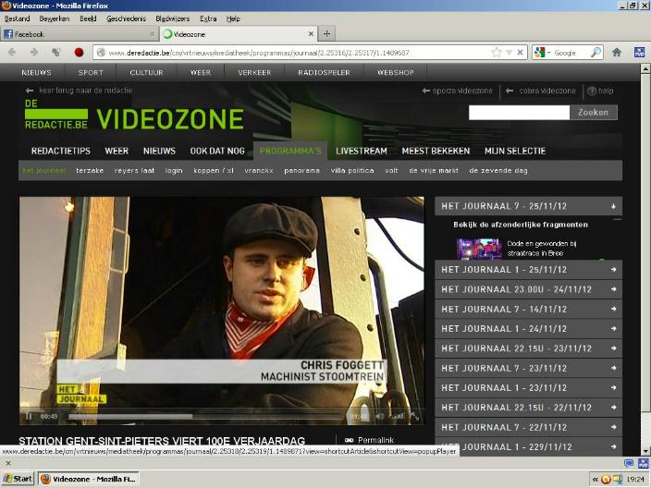Choose the terzake programme
The height and width of the screenshot is (488, 651).
point(90,171)
